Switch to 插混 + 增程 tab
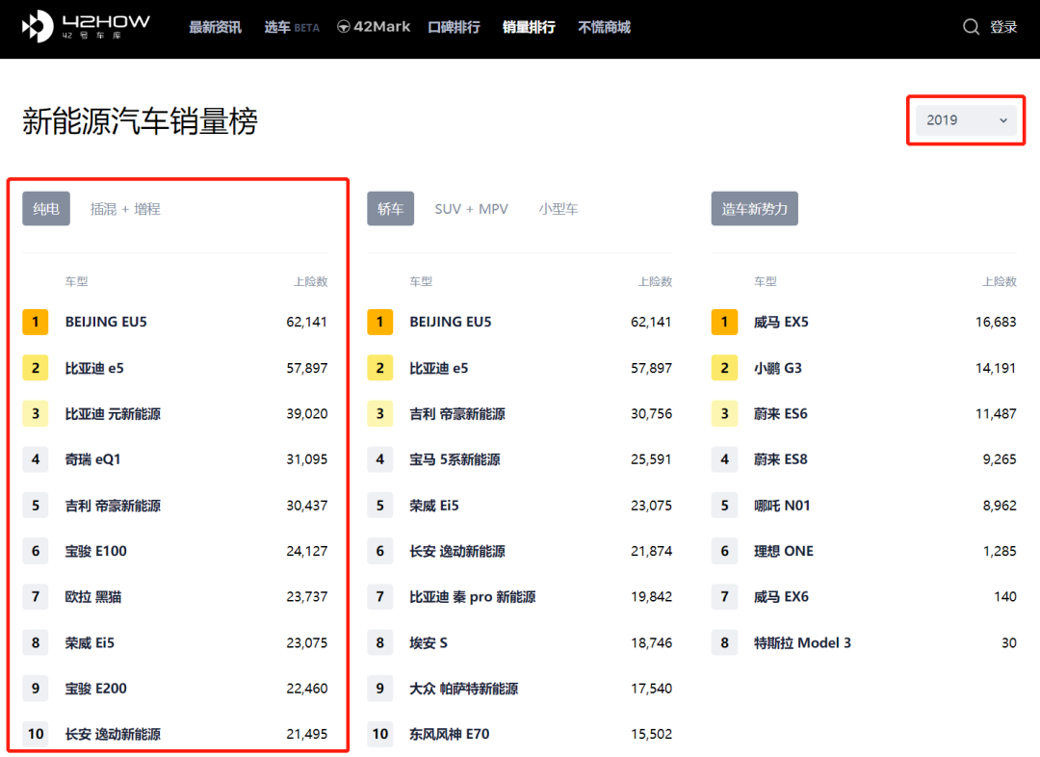This screenshot has width=1040, height=757. click(125, 209)
